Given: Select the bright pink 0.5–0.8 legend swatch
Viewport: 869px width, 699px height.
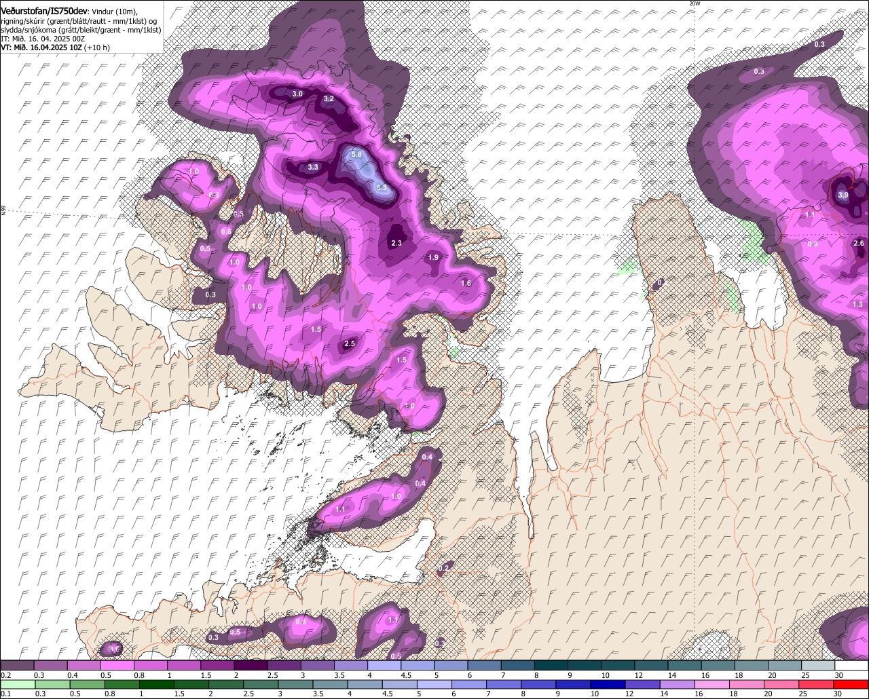Looking at the screenshot, I should tap(117, 665).
